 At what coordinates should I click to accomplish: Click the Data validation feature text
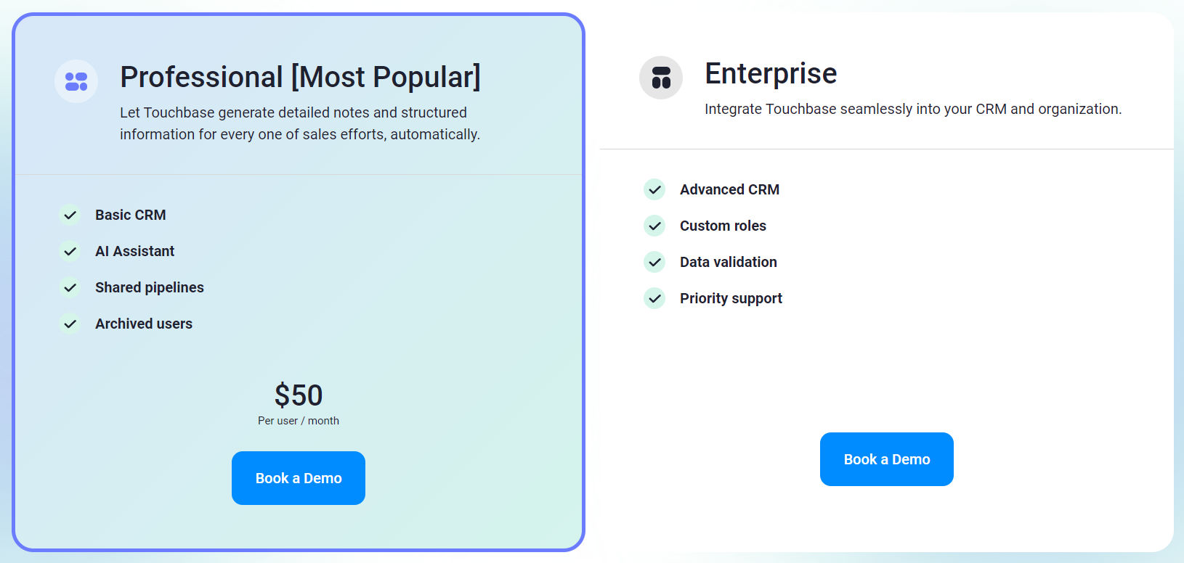[x=729, y=262]
